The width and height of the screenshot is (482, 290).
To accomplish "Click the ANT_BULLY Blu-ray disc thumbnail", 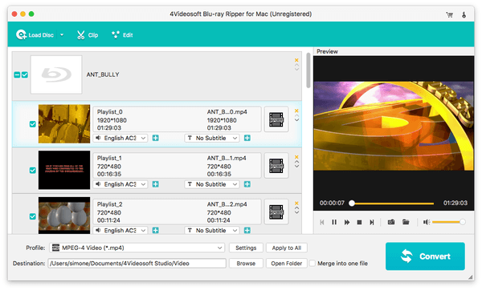I will (x=56, y=75).
